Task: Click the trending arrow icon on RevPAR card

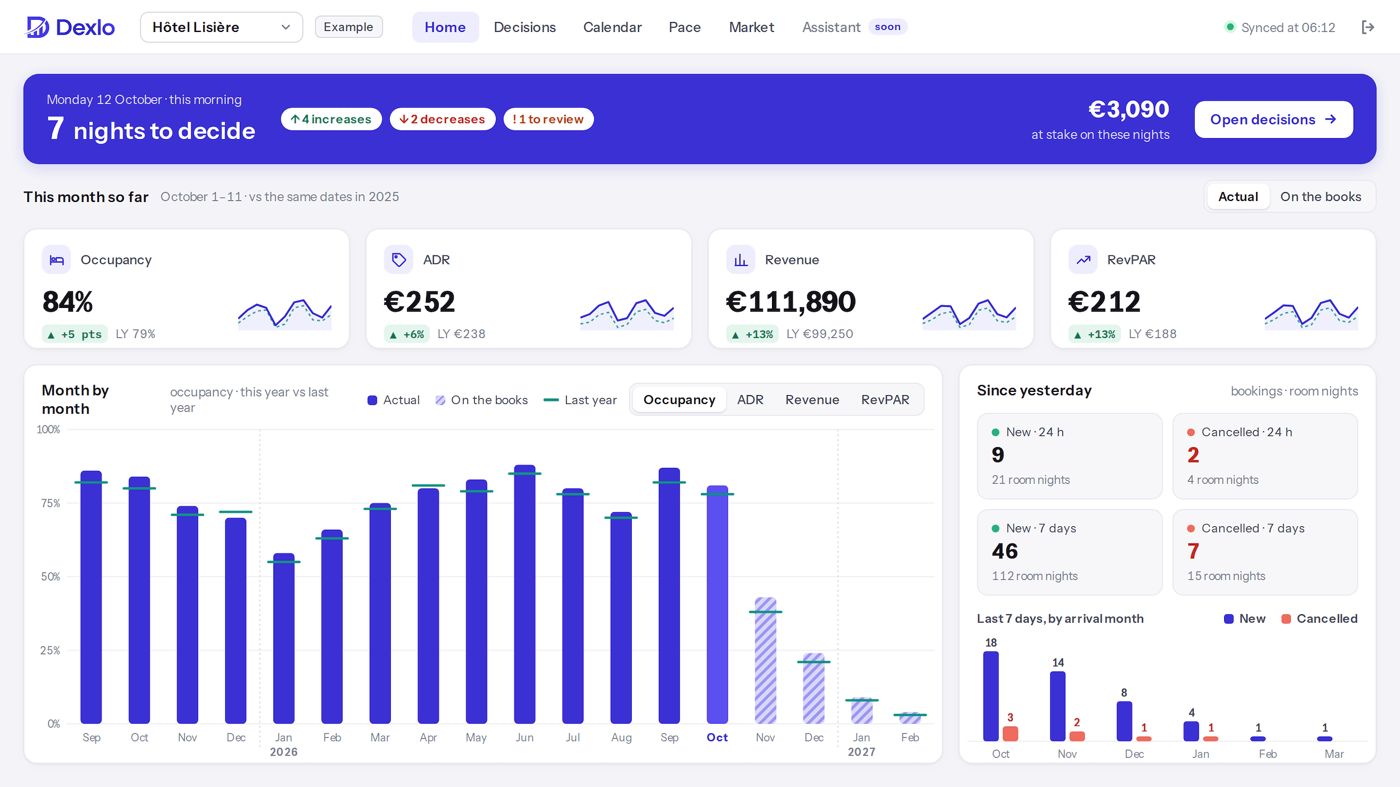Action: pyautogui.click(x=1083, y=260)
